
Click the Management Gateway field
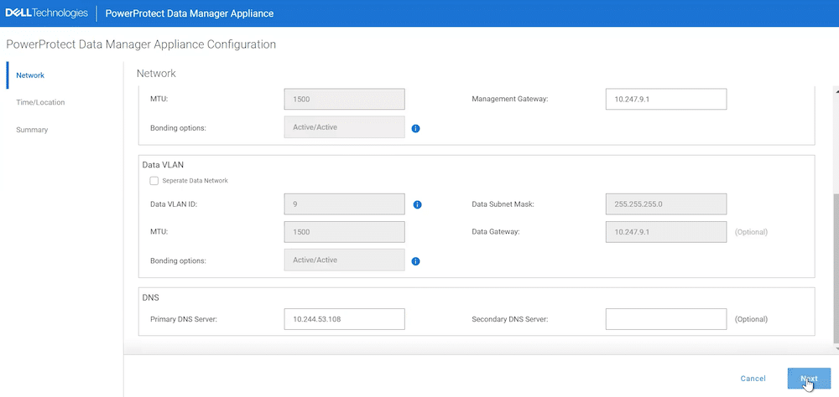coord(666,100)
